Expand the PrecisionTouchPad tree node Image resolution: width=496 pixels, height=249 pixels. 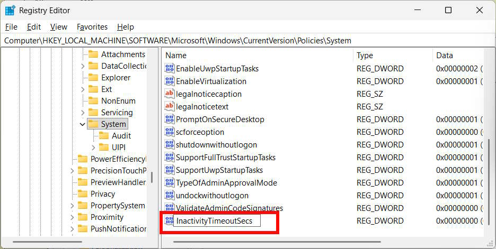72,171
